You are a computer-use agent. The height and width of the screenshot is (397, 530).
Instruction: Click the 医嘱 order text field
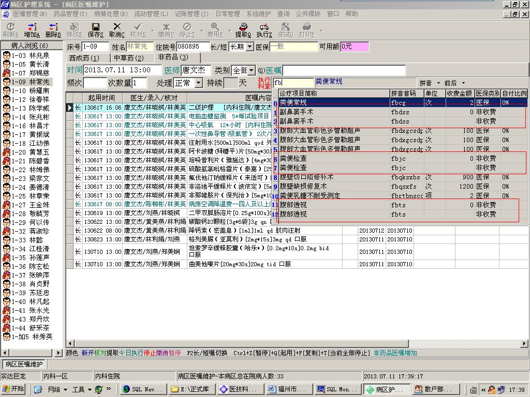344,70
